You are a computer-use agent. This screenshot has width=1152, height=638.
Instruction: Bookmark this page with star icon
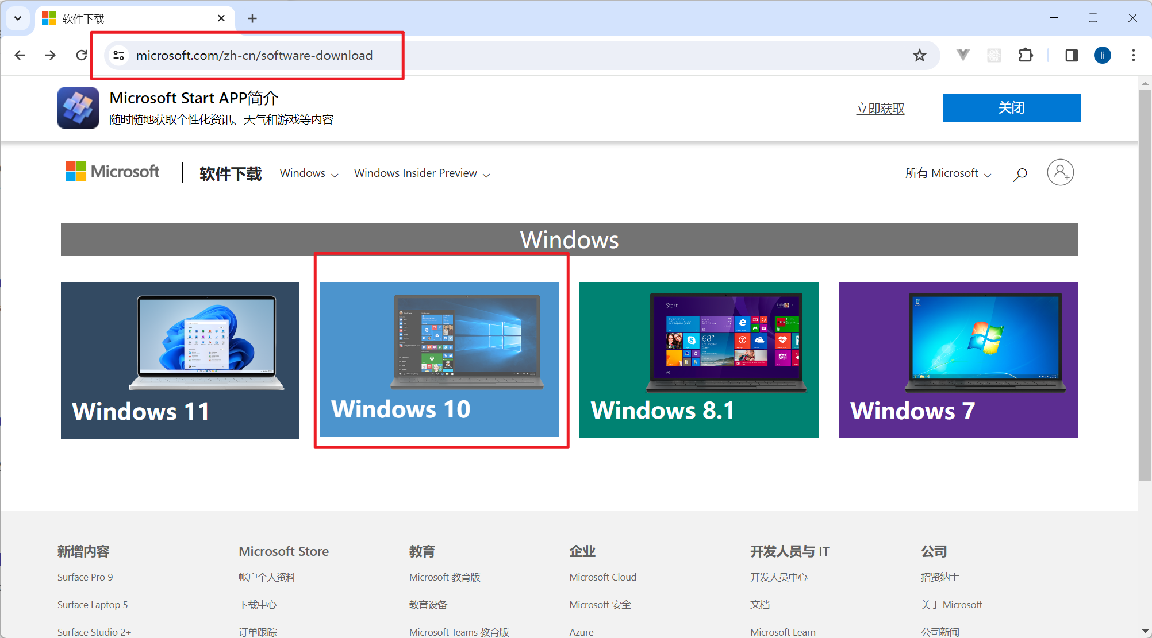[920, 55]
